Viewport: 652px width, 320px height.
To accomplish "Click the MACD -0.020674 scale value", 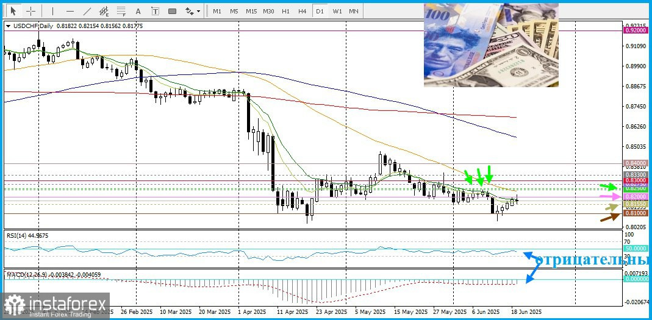I will click(636, 302).
